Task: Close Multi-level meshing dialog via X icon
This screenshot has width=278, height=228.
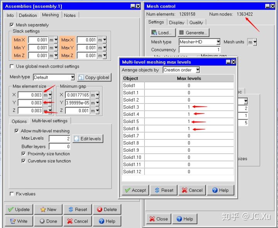Action: point(234,62)
